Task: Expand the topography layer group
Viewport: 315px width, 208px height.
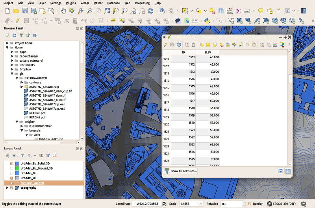Action: [x=7, y=188]
